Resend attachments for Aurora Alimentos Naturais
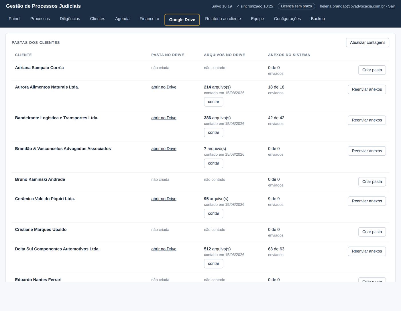Viewport: 401px width, 311px height. [367, 89]
